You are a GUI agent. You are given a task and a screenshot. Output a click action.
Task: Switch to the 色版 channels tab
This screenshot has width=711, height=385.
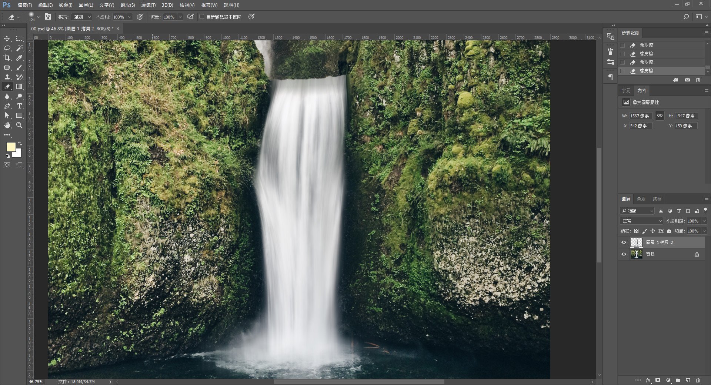click(641, 199)
